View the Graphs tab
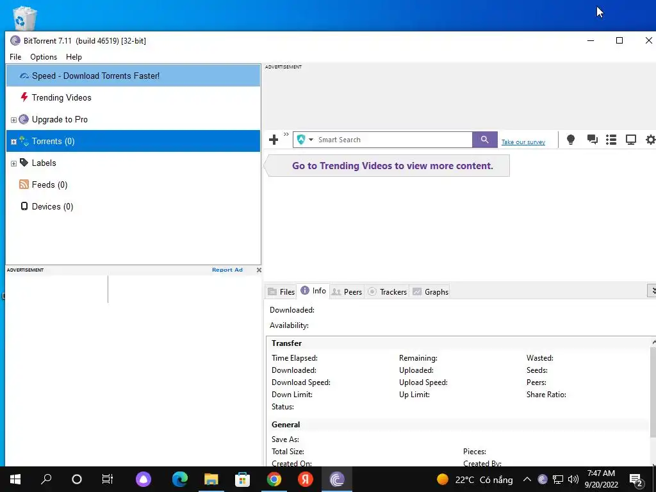Viewport: 656px width, 492px height. pos(430,291)
